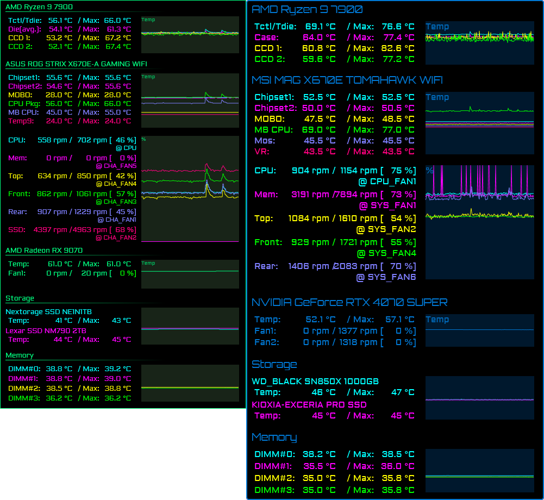Click the SSD fan reading 4397 rpm
Viewport: 544px width, 500px height.
click(x=51, y=230)
